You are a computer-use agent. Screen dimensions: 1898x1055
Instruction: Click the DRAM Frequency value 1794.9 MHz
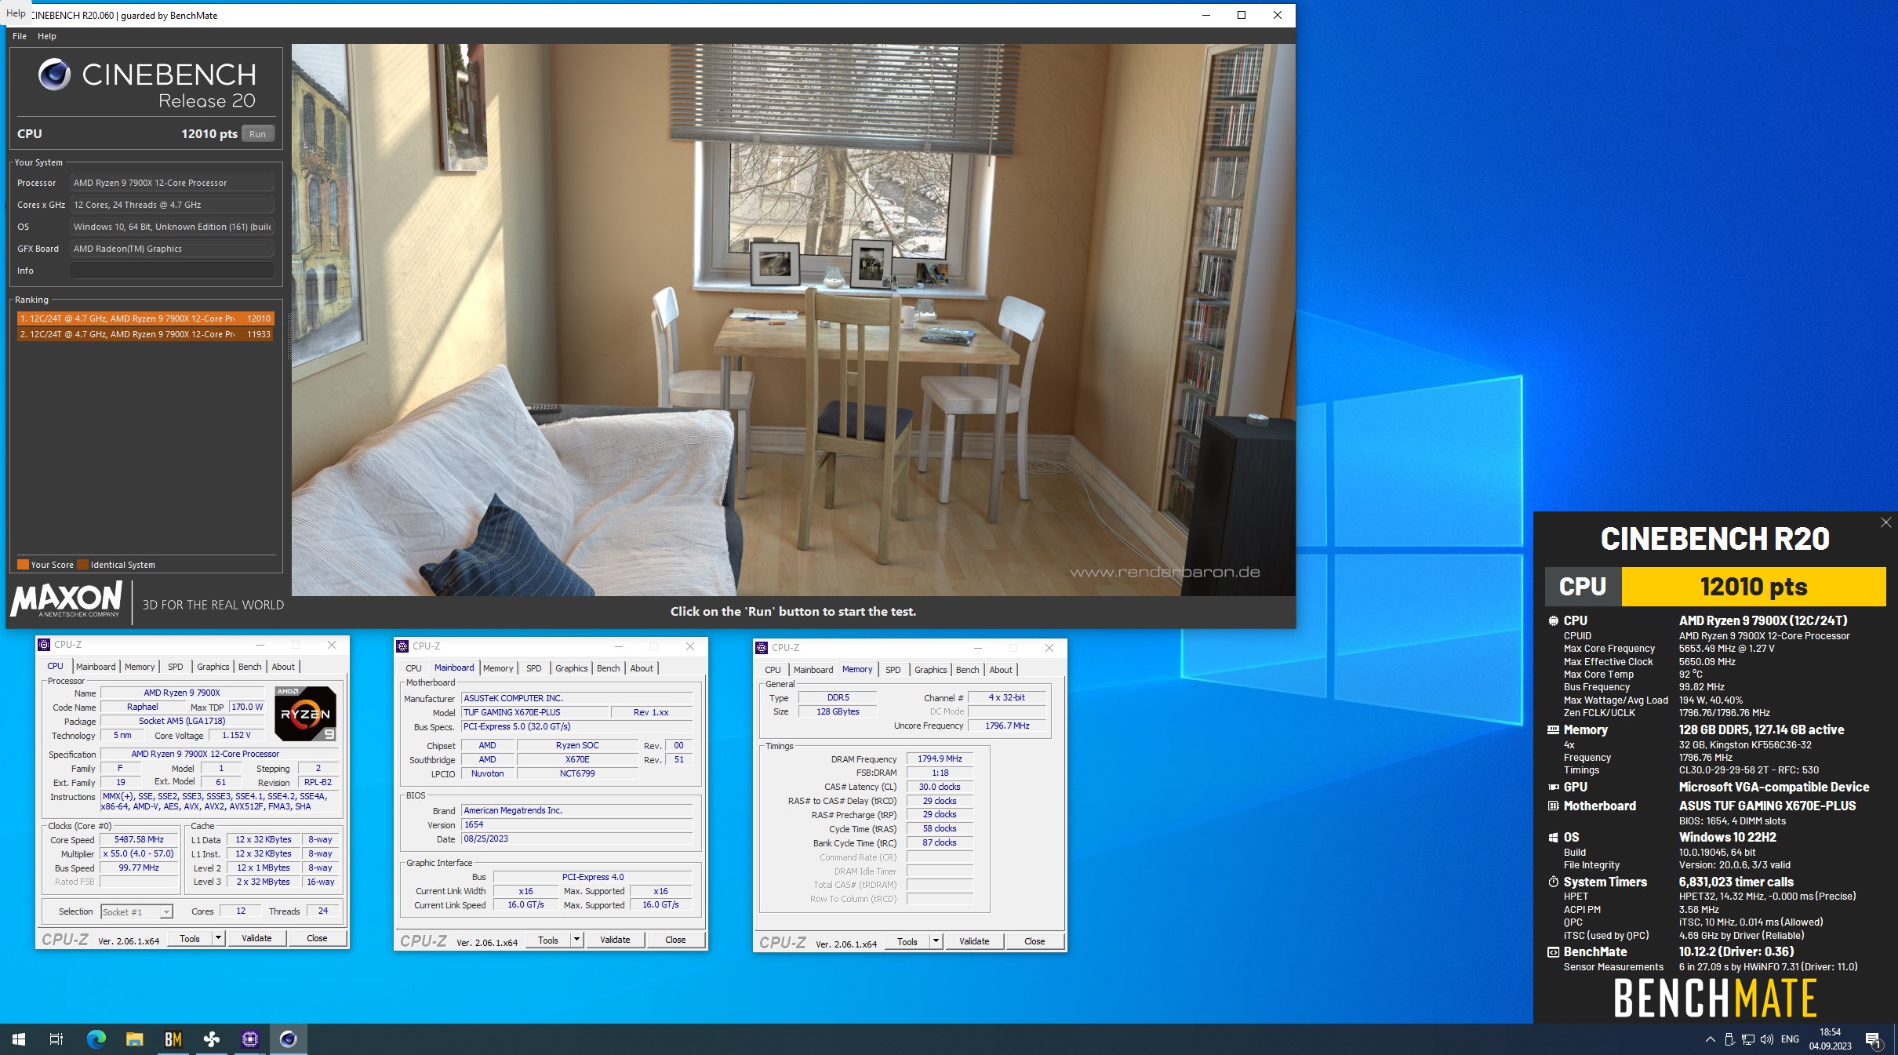pos(940,759)
